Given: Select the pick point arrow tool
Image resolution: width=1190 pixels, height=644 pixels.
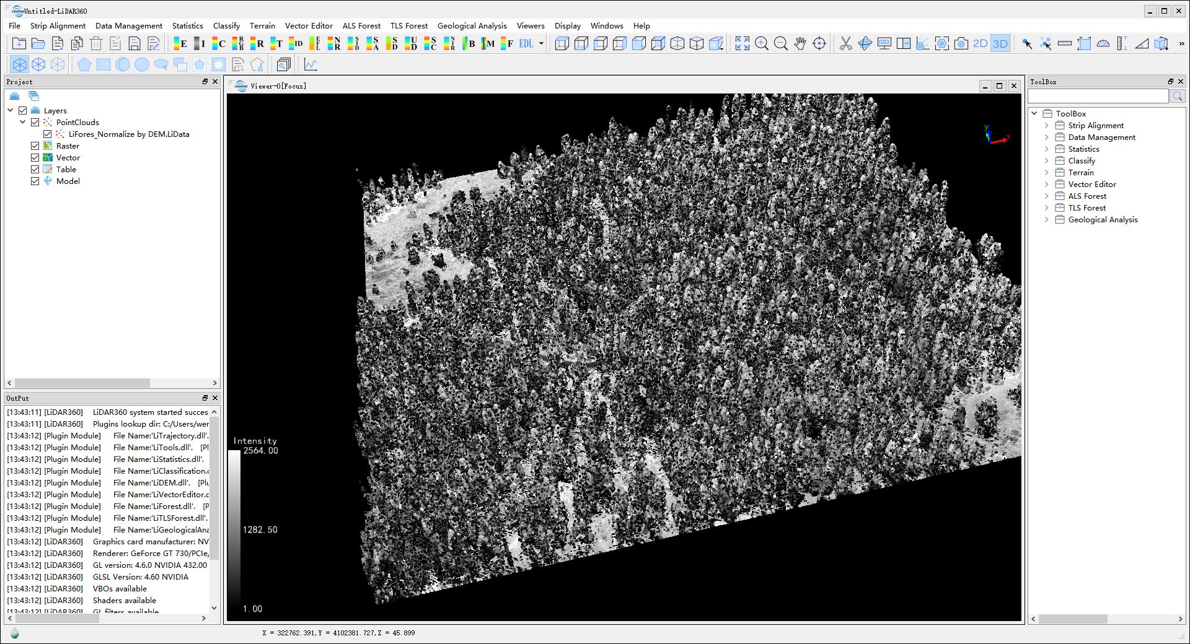Looking at the screenshot, I should tap(1027, 43).
